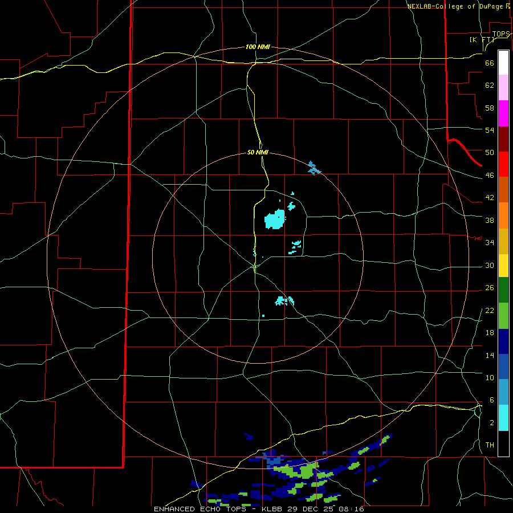Click the large cyan echo north of radar
This screenshot has height=513, width=513.
275,219
